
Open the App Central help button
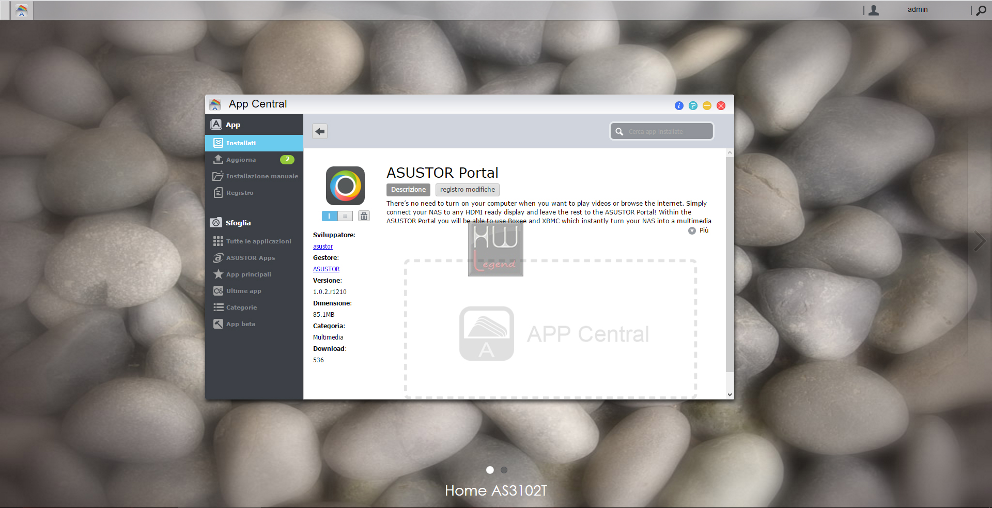coord(693,105)
